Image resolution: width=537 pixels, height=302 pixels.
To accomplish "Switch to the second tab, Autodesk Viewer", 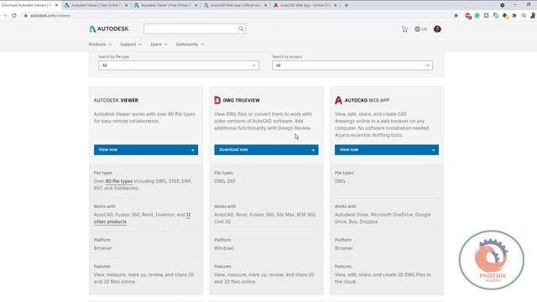I will click(x=96, y=5).
